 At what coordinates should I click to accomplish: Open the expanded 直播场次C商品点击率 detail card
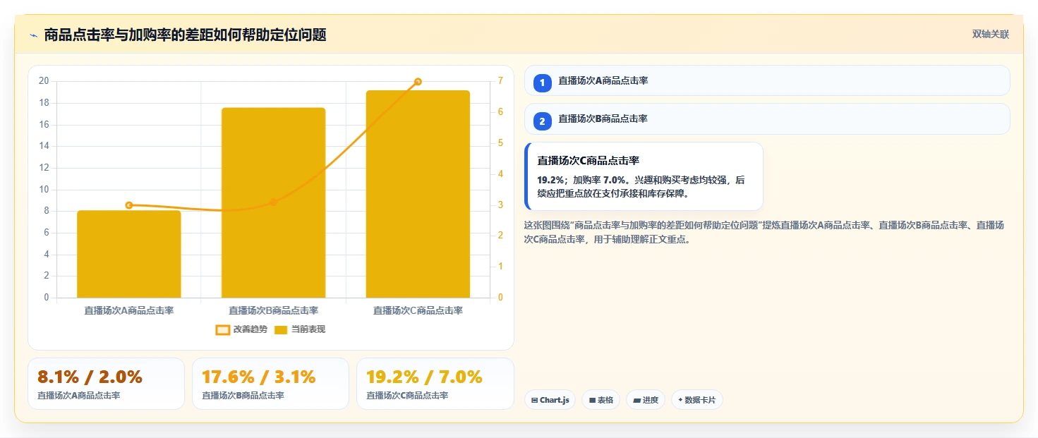(x=644, y=176)
